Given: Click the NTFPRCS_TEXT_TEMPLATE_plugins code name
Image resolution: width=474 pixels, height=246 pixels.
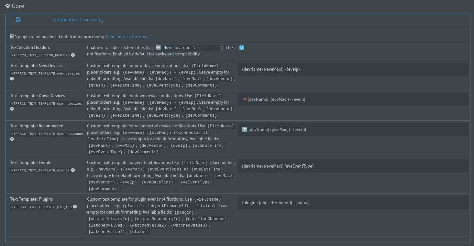Looking at the screenshot, I should coord(41,207).
